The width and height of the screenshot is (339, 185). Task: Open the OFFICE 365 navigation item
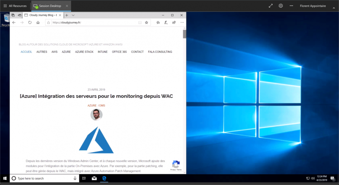[119, 52]
